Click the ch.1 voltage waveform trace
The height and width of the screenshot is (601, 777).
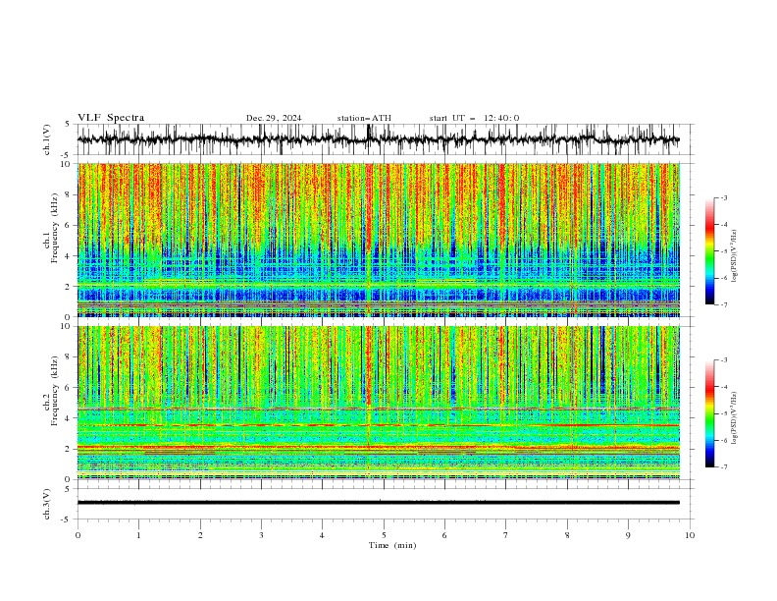pyautogui.click(x=378, y=139)
